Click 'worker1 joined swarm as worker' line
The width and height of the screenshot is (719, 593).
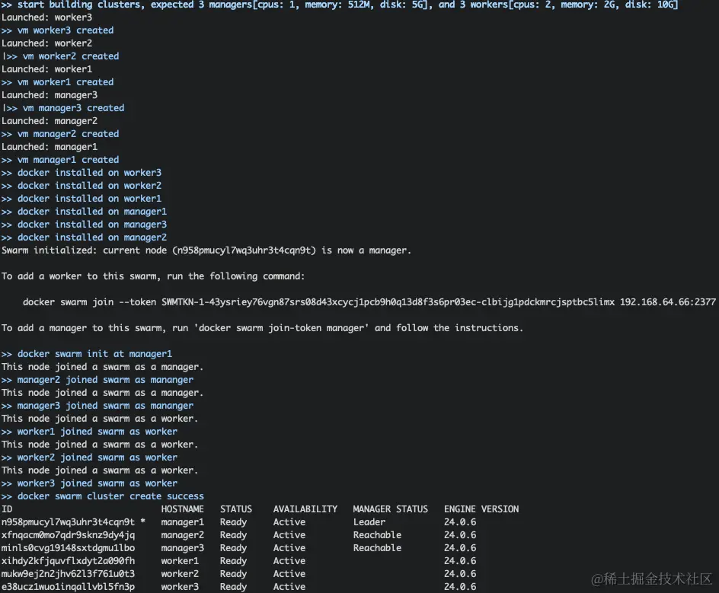click(x=89, y=432)
